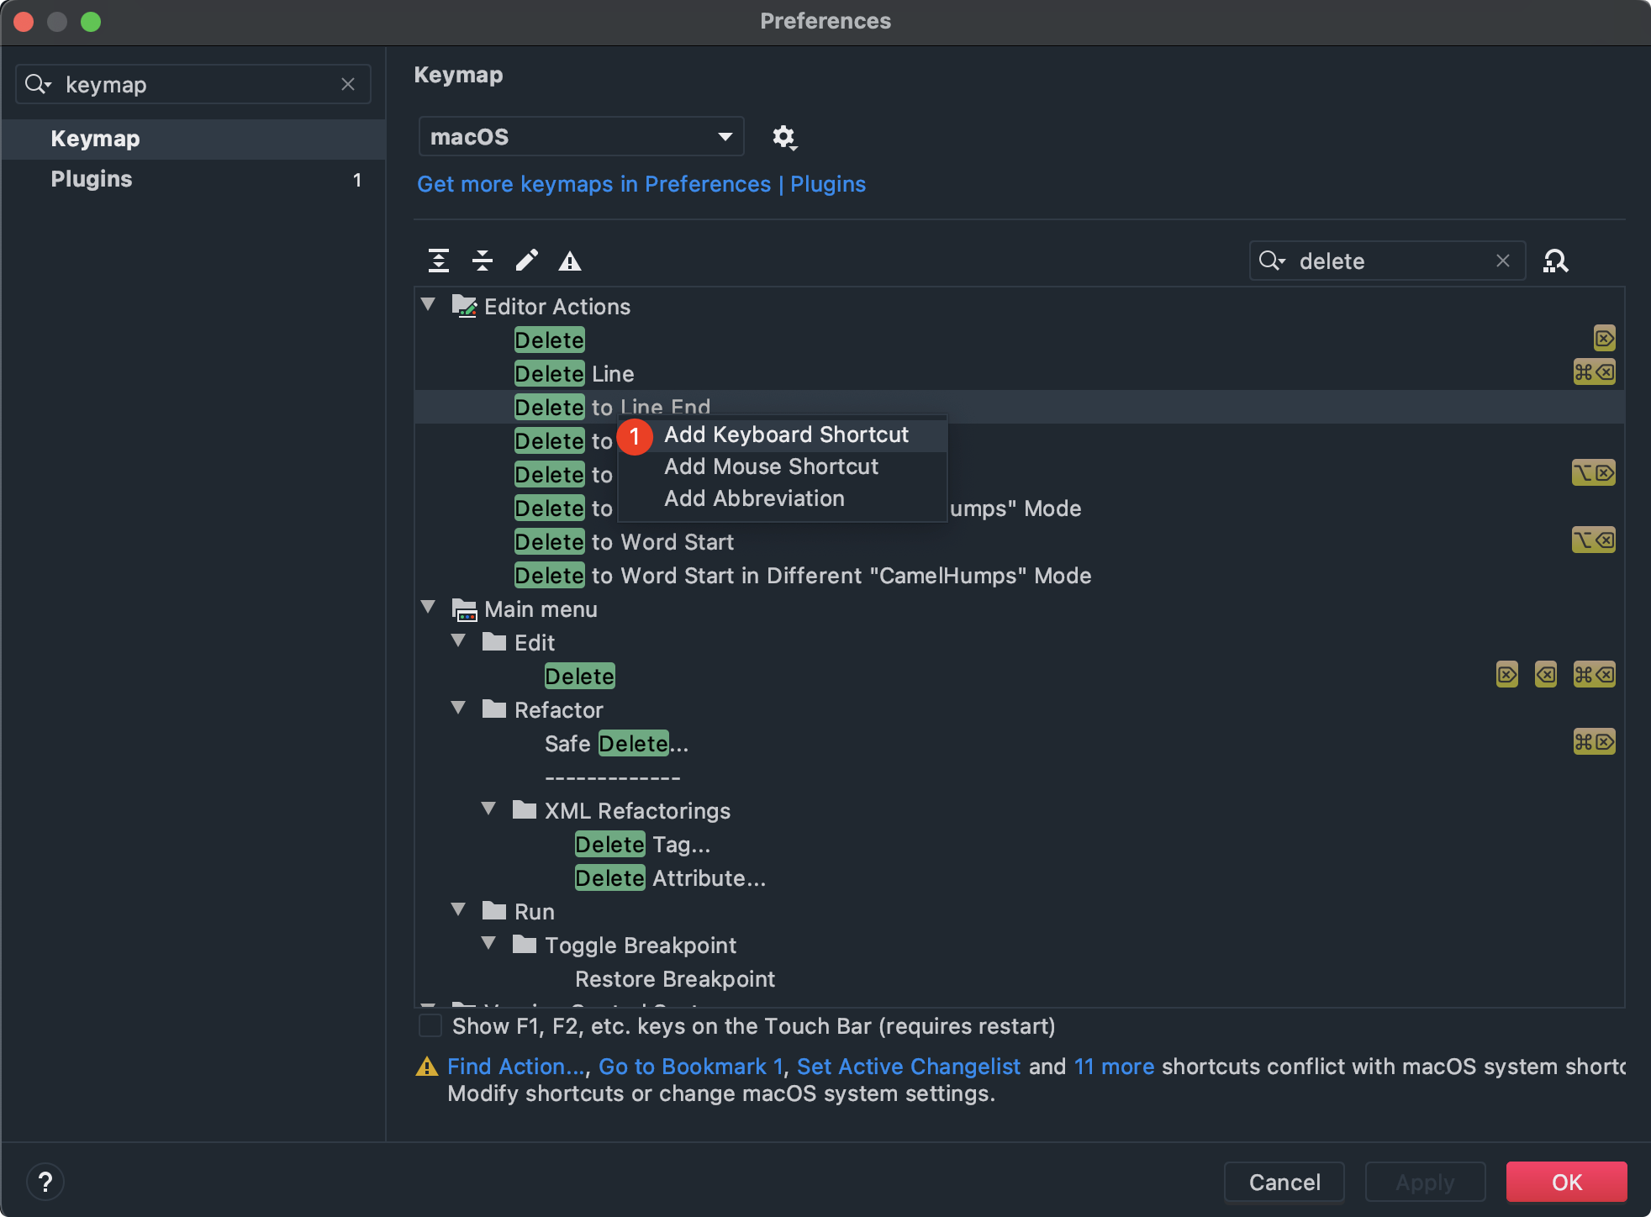The width and height of the screenshot is (1651, 1217).
Task: Collapse the Editor Actions group
Action: click(x=428, y=305)
